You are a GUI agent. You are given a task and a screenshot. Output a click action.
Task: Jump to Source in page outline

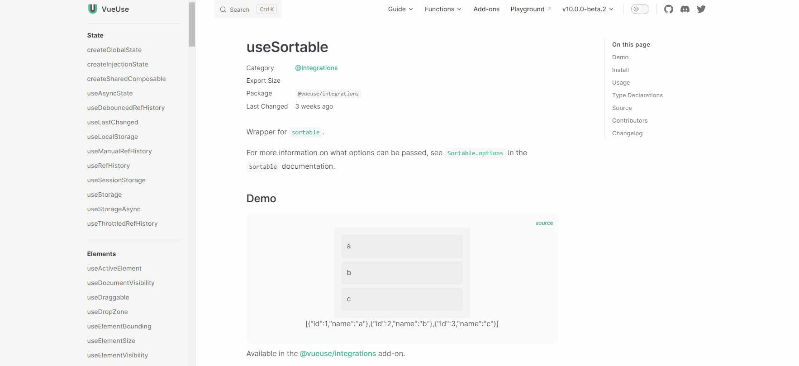622,108
